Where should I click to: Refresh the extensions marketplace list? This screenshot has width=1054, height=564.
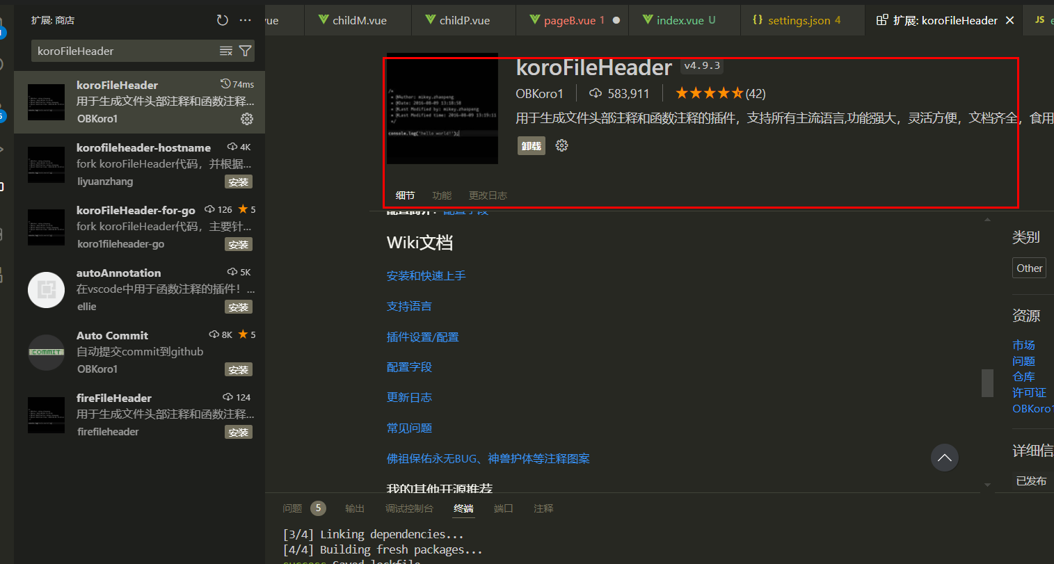[x=223, y=20]
